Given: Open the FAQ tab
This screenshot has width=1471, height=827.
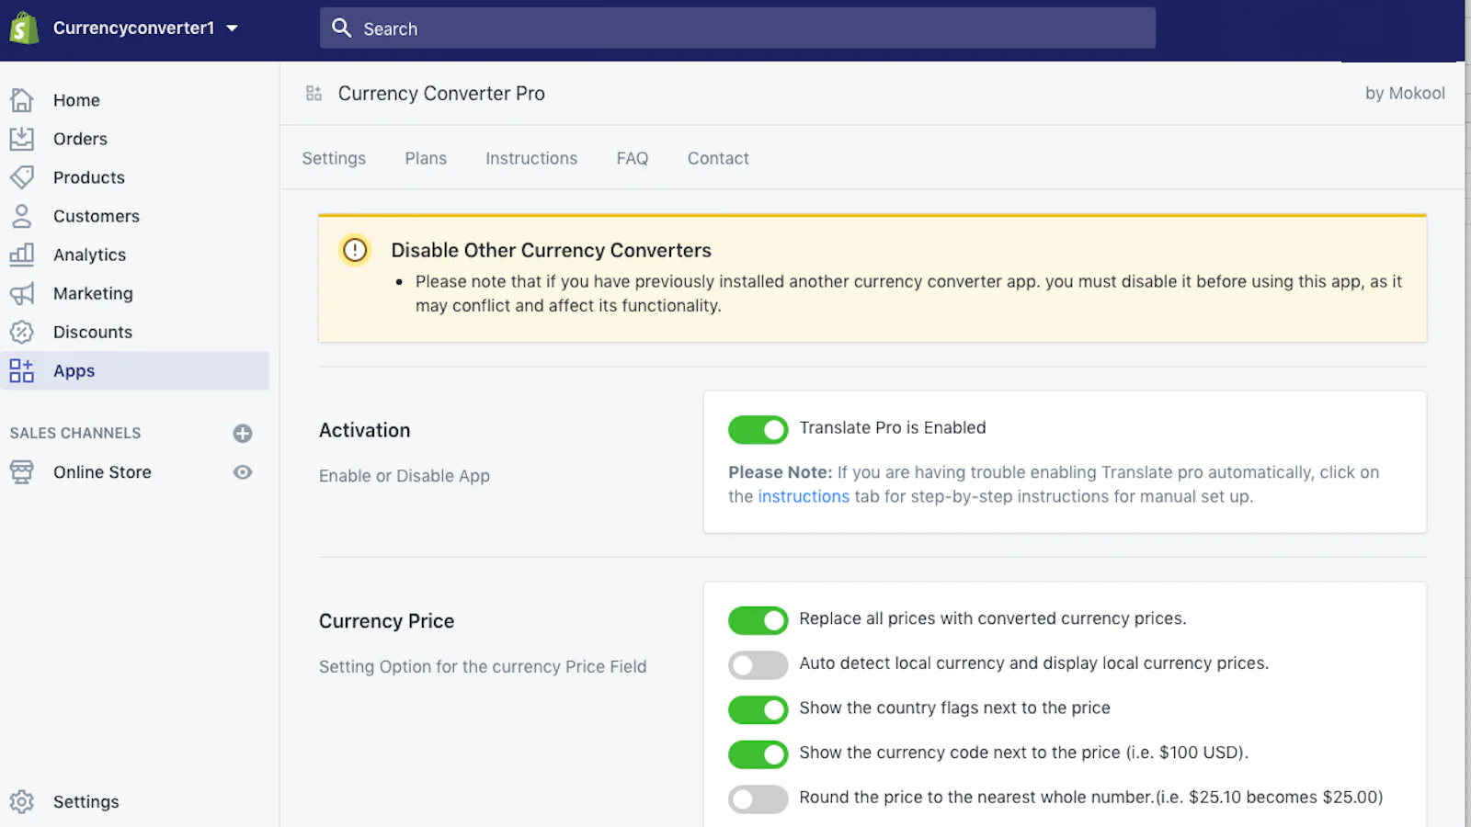Looking at the screenshot, I should (633, 158).
